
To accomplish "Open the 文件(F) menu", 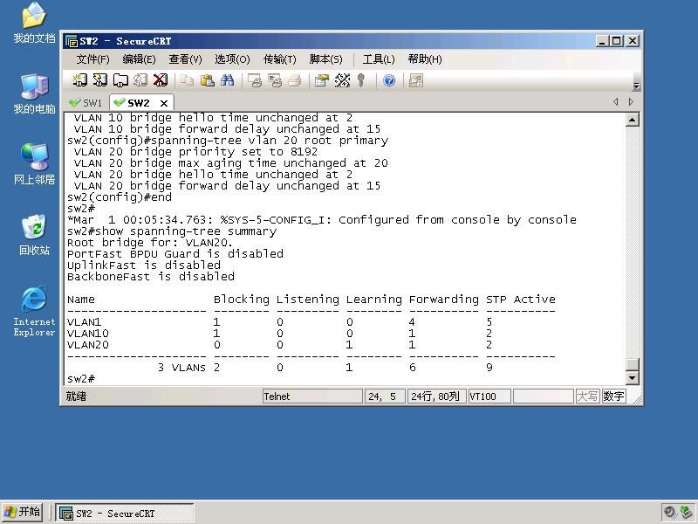I will coord(92,59).
